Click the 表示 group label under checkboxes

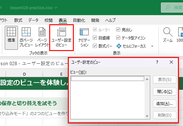tap(117, 53)
